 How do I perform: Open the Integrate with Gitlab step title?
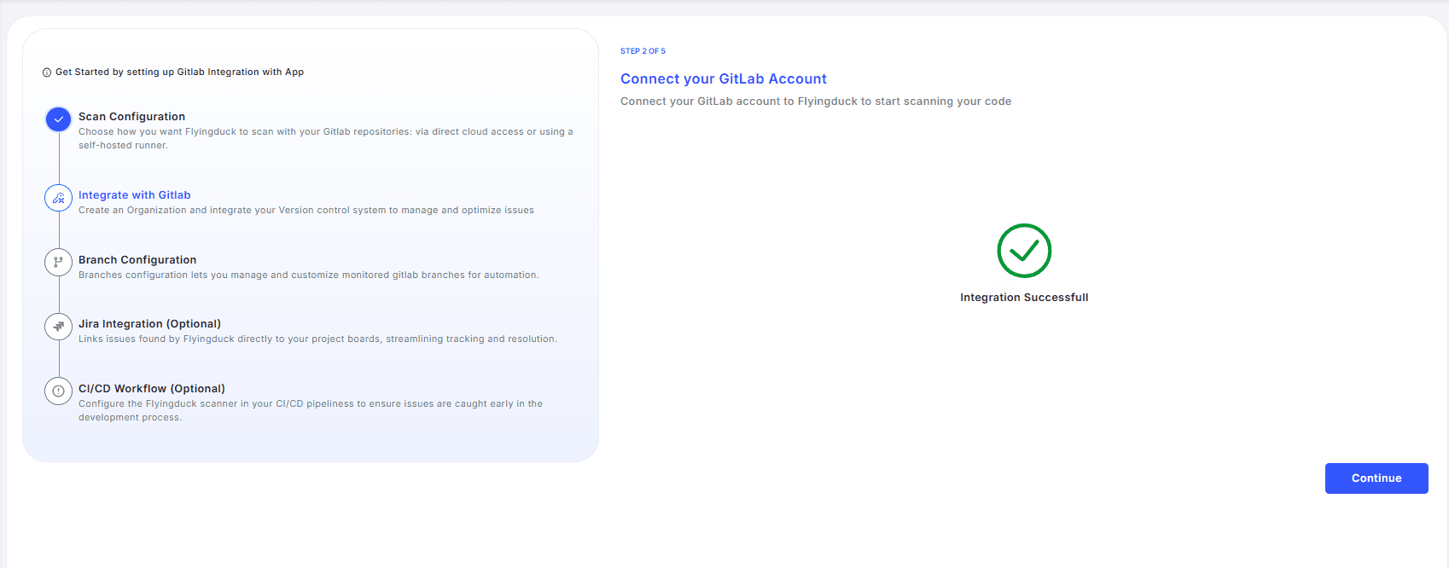(x=134, y=195)
